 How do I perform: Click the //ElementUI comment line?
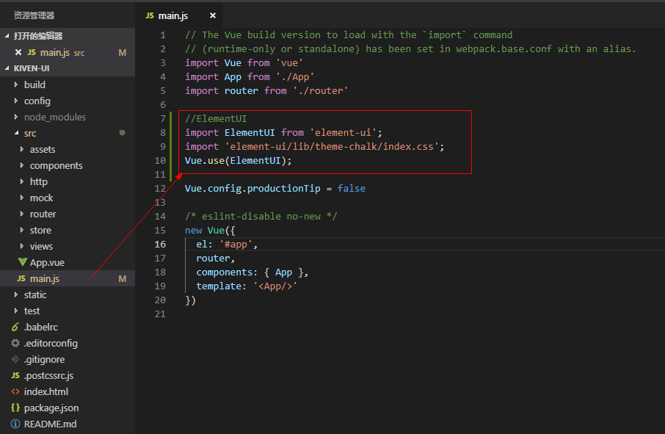[216, 119]
